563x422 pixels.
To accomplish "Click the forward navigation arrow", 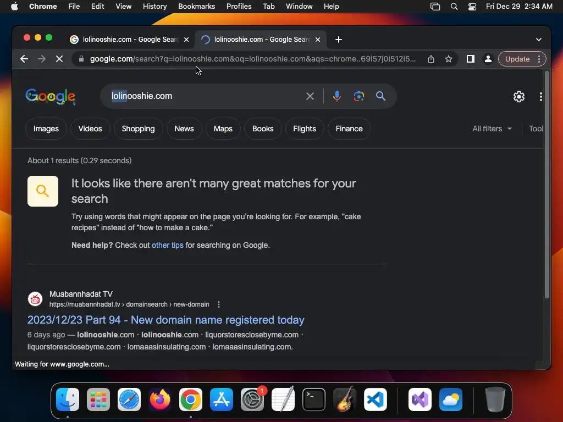I will [x=42, y=59].
